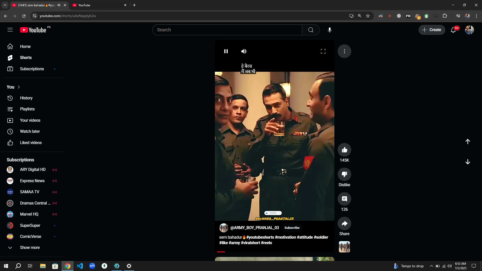
Task: Click the search magnifier button
Action: point(311,30)
